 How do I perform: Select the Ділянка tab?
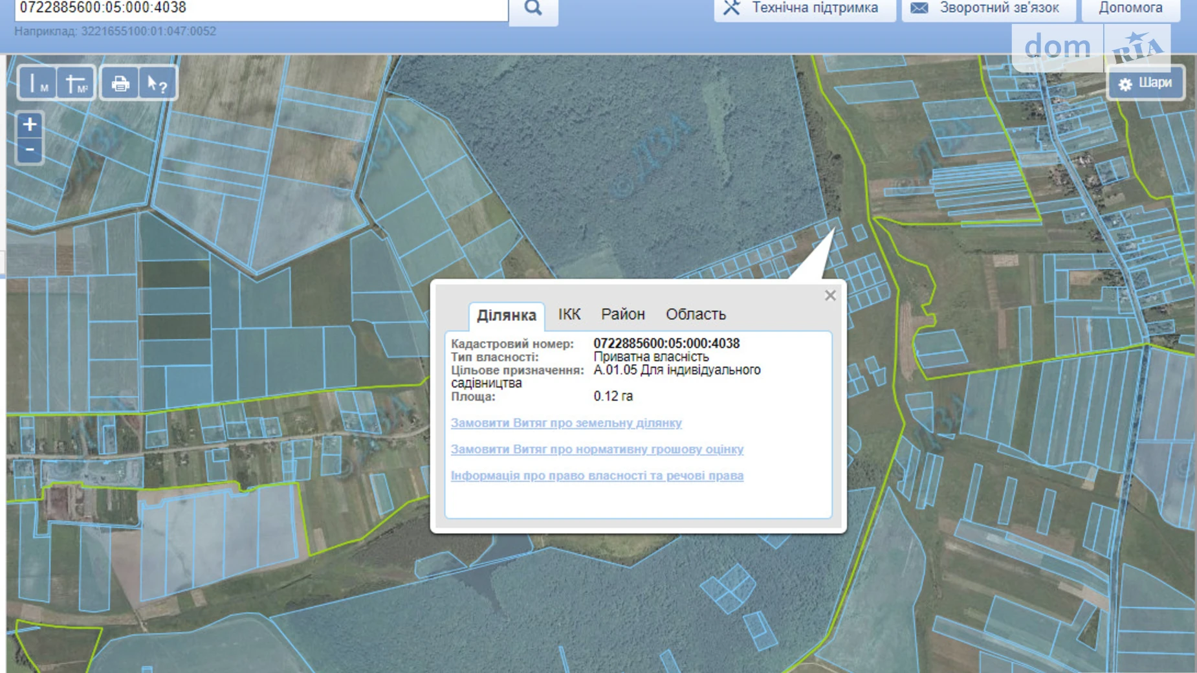coord(506,315)
